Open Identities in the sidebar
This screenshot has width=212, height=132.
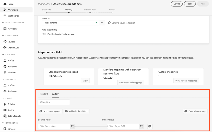point(12,72)
